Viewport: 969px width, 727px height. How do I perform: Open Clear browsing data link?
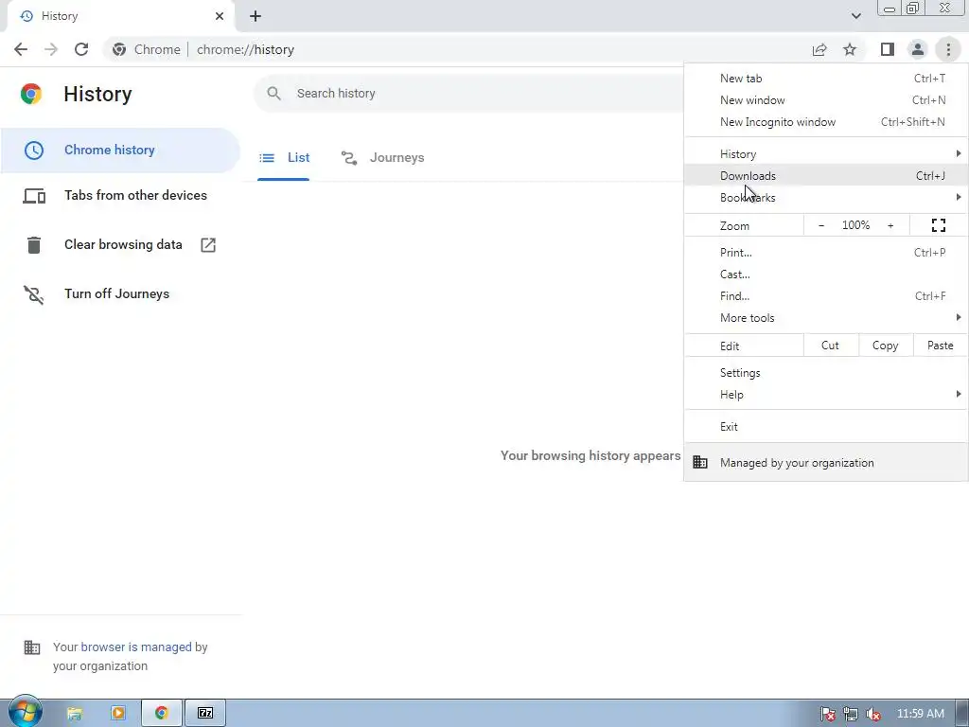click(x=120, y=245)
